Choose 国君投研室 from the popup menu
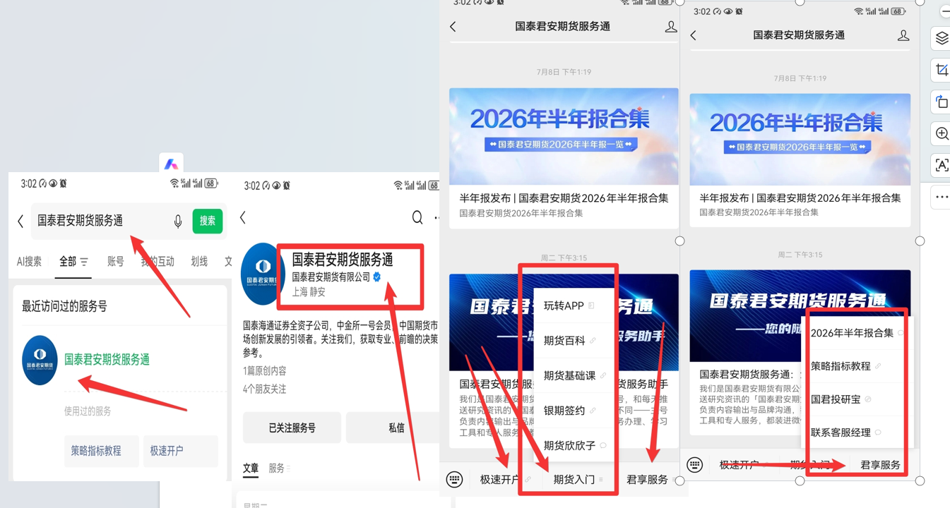Image resolution: width=950 pixels, height=508 pixels. click(856, 399)
